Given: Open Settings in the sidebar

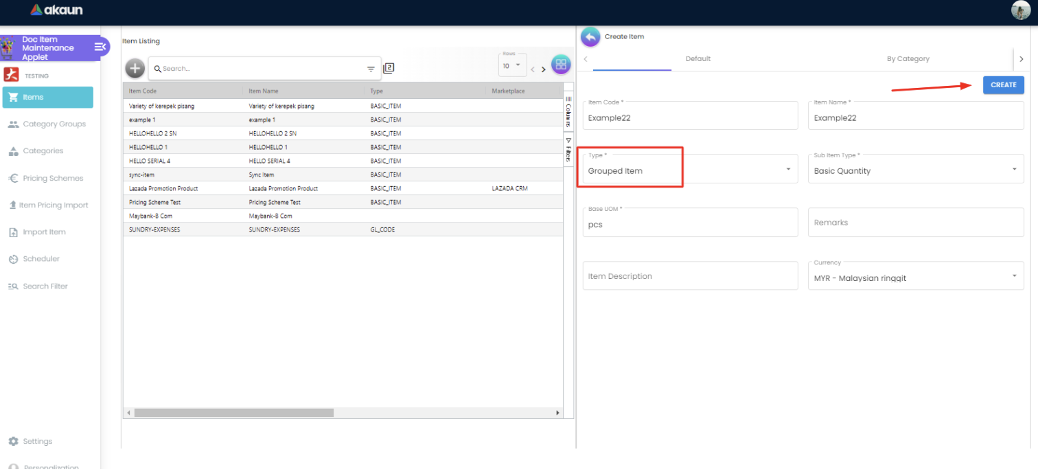Looking at the screenshot, I should [x=37, y=441].
